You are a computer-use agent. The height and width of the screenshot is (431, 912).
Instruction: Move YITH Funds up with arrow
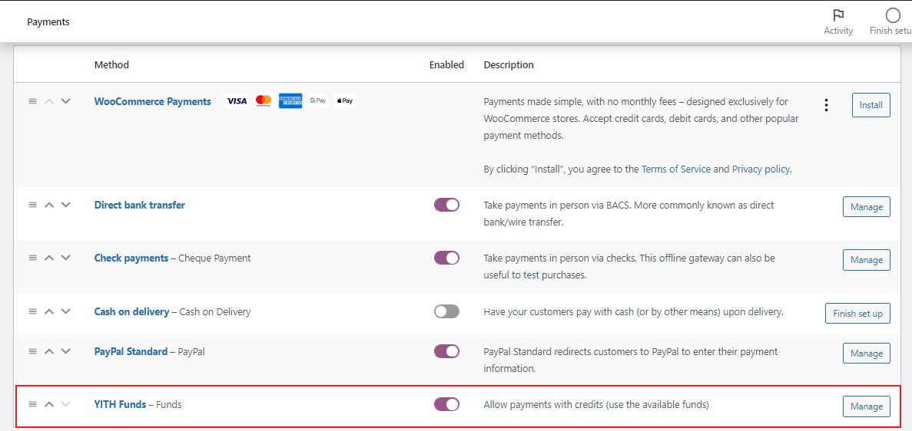[x=49, y=404]
